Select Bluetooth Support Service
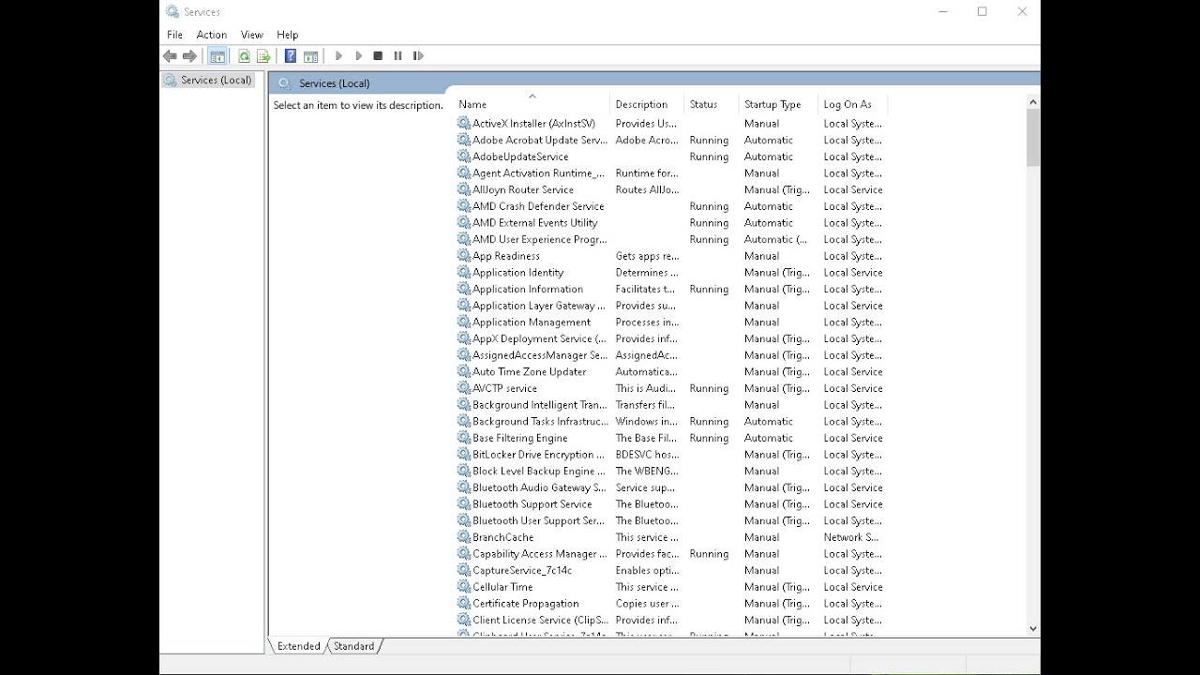This screenshot has width=1200, height=675. 670,504
